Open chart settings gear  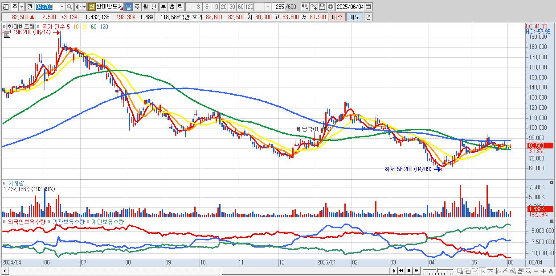pyautogui.click(x=331, y=7)
